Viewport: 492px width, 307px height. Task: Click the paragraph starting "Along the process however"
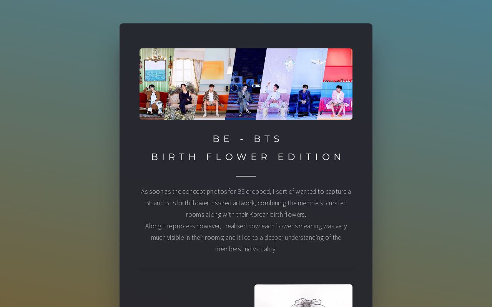tap(246, 237)
